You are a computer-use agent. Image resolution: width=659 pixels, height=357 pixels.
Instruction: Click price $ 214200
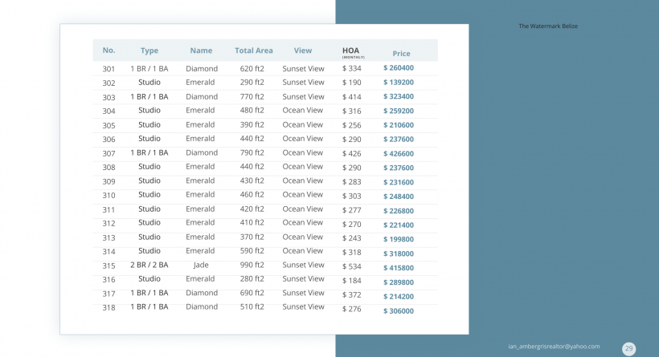tap(399, 297)
